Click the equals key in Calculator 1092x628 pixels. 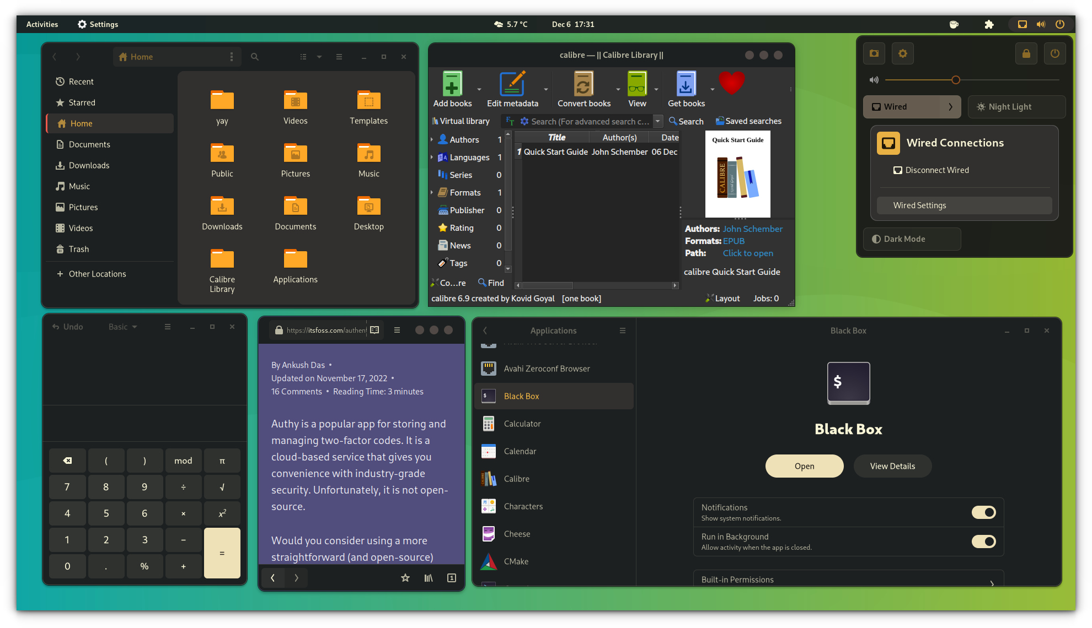coord(222,553)
